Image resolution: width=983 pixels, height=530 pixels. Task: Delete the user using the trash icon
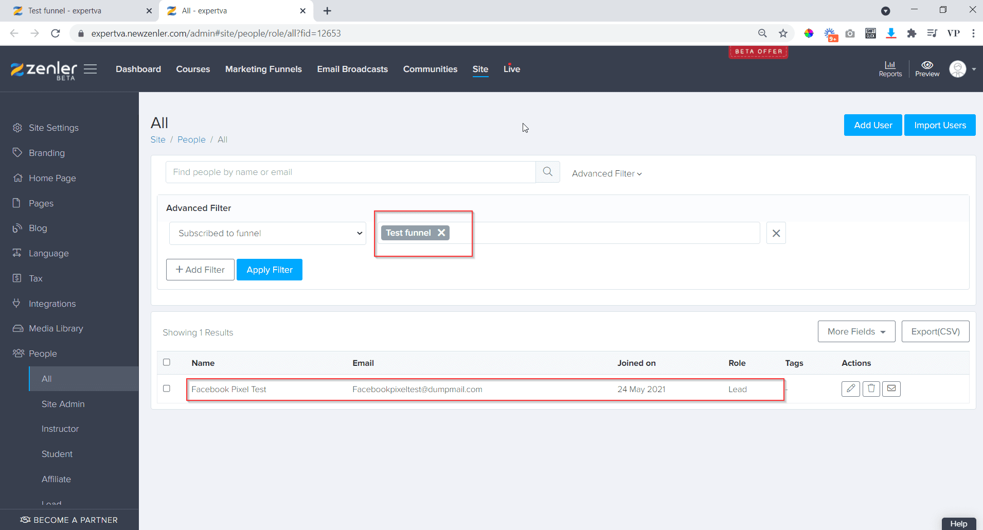tap(871, 388)
